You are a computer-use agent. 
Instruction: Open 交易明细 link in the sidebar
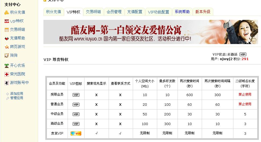click(17, 30)
